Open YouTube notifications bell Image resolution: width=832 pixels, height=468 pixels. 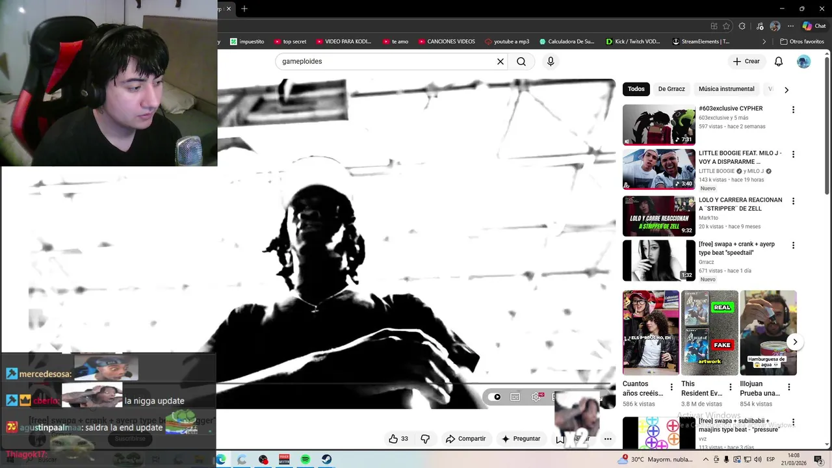(x=779, y=62)
